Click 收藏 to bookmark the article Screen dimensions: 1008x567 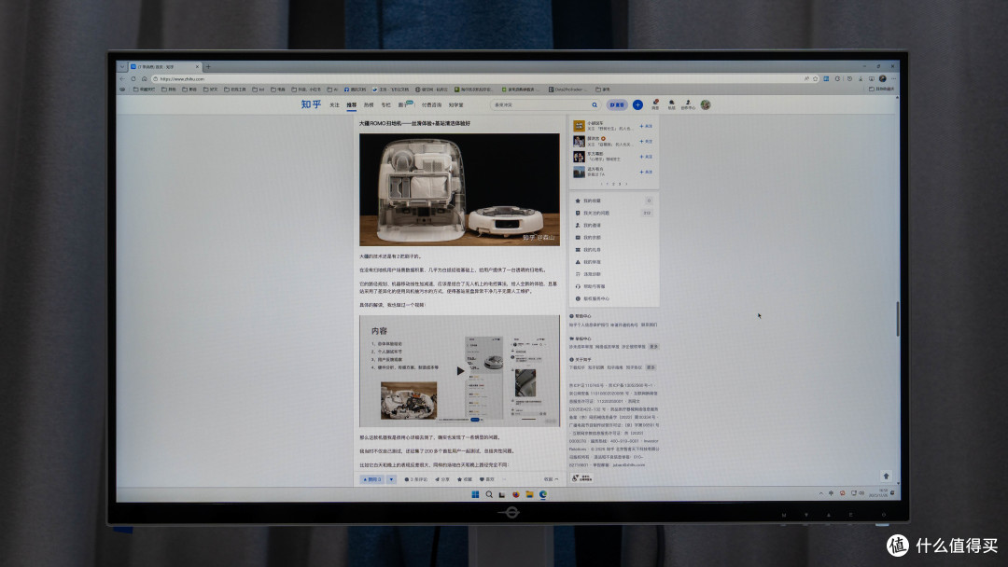465,479
